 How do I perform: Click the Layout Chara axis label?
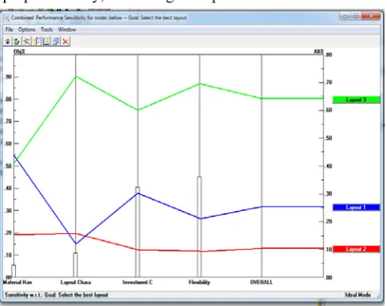point(76,282)
